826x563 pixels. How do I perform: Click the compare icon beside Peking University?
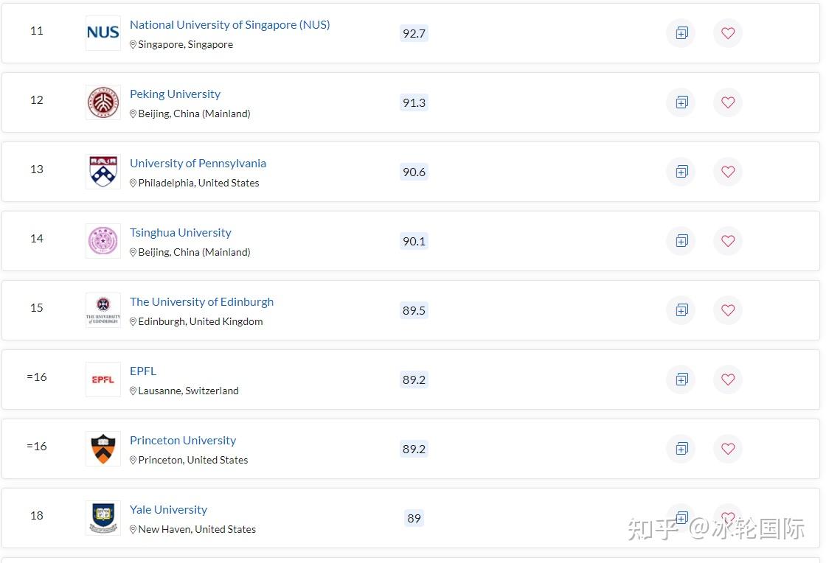[x=681, y=102]
